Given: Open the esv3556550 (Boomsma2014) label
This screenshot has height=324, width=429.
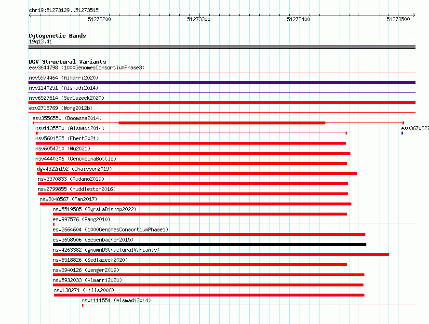Looking at the screenshot, I should (67, 118).
